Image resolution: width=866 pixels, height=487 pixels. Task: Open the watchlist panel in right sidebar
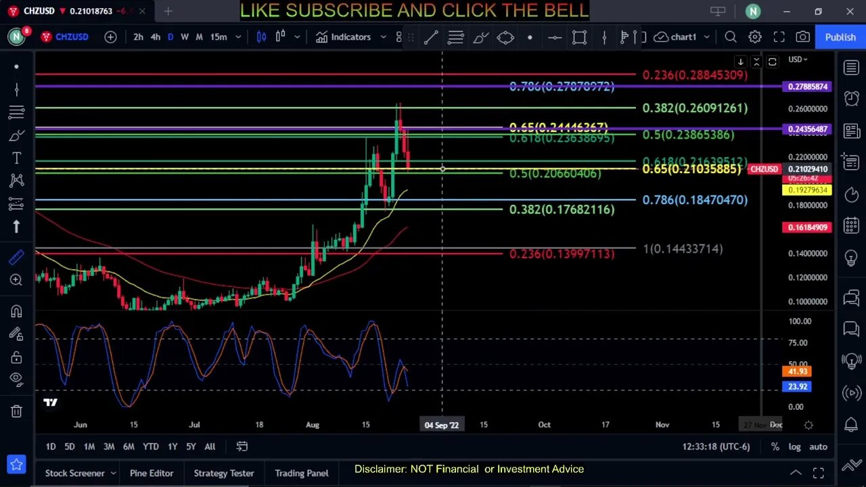(x=851, y=68)
